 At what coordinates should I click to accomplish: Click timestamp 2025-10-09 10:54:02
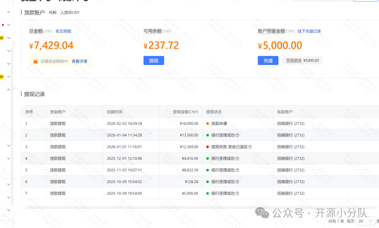pos(124,182)
